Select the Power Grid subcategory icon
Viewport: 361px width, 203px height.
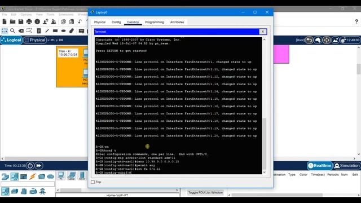42,191
